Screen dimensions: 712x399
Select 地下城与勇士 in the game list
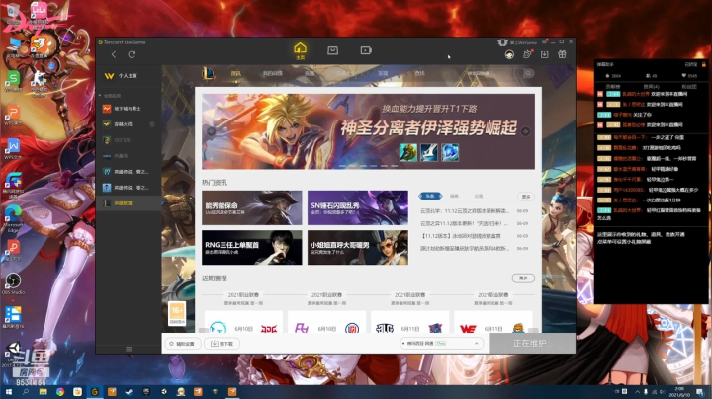pos(129,109)
